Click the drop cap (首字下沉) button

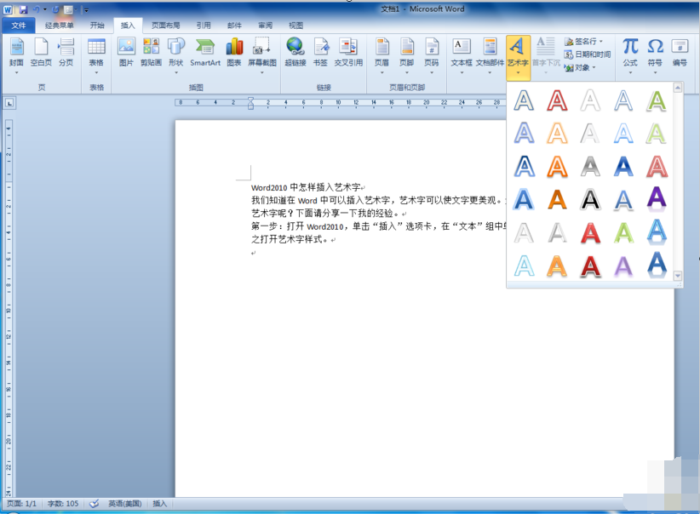pyautogui.click(x=546, y=55)
